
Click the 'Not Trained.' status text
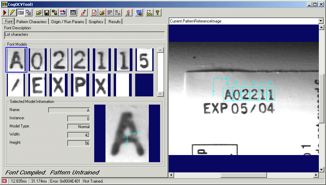[x=93, y=181]
